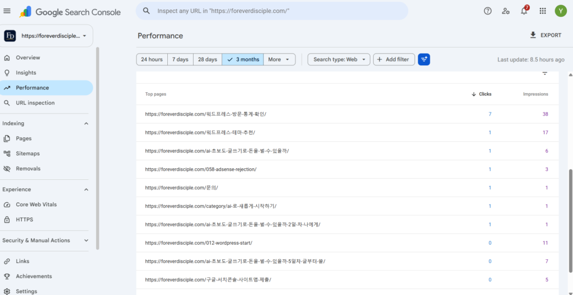Click the Pages documents icon
Screen dimensions: 573x295
pos(7,139)
